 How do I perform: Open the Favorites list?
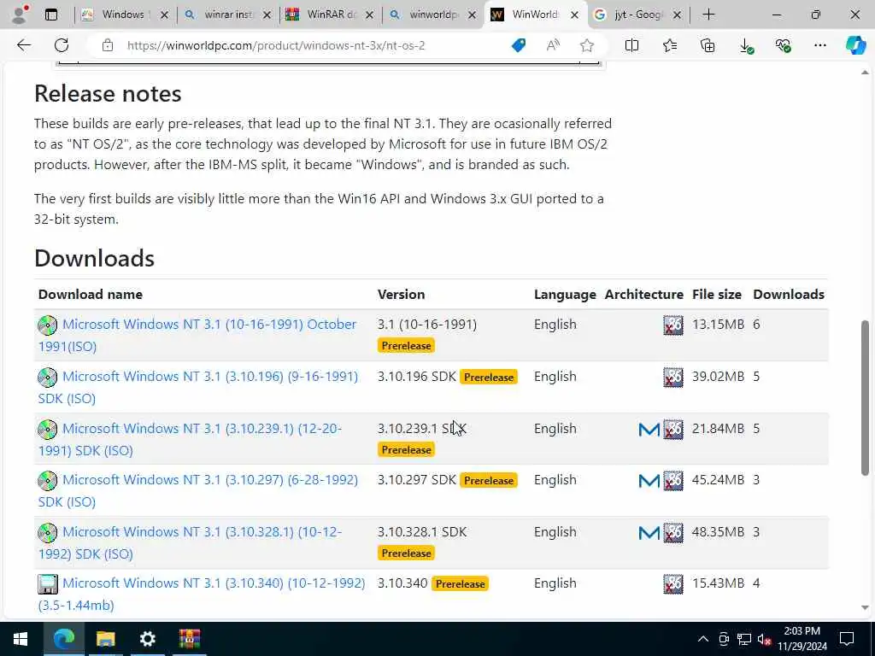click(x=670, y=45)
